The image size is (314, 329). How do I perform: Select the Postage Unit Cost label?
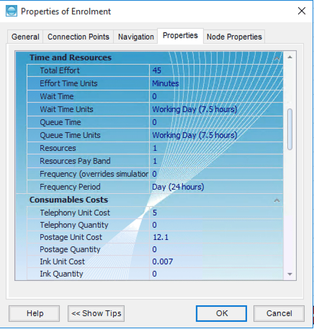click(x=71, y=237)
